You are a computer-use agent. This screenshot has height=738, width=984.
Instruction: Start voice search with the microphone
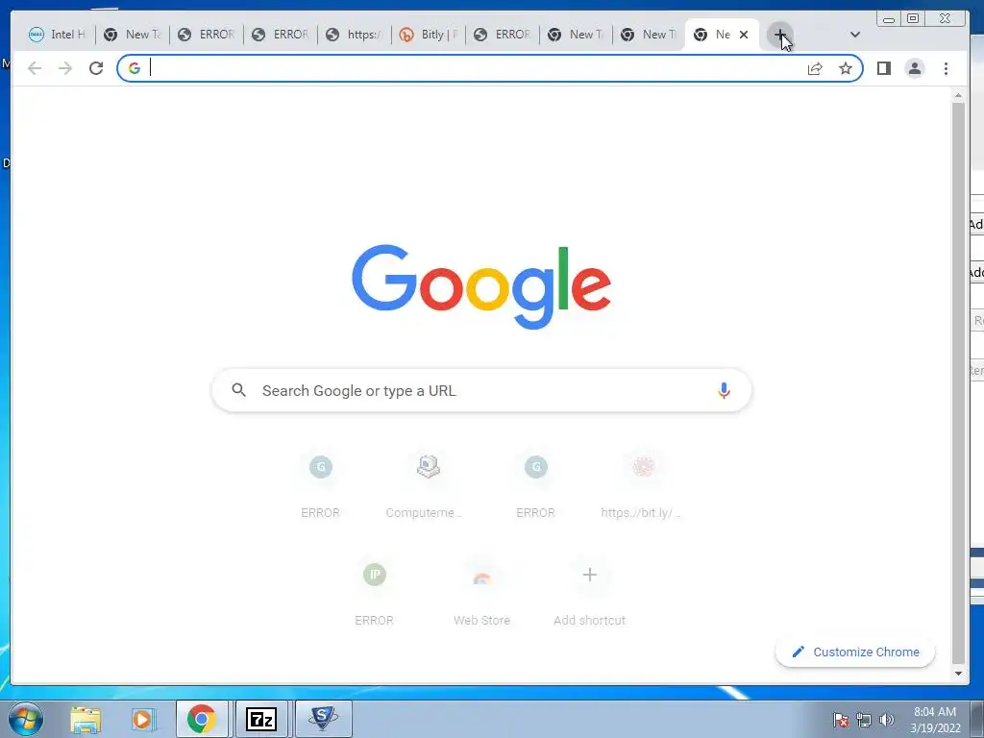pyautogui.click(x=724, y=390)
